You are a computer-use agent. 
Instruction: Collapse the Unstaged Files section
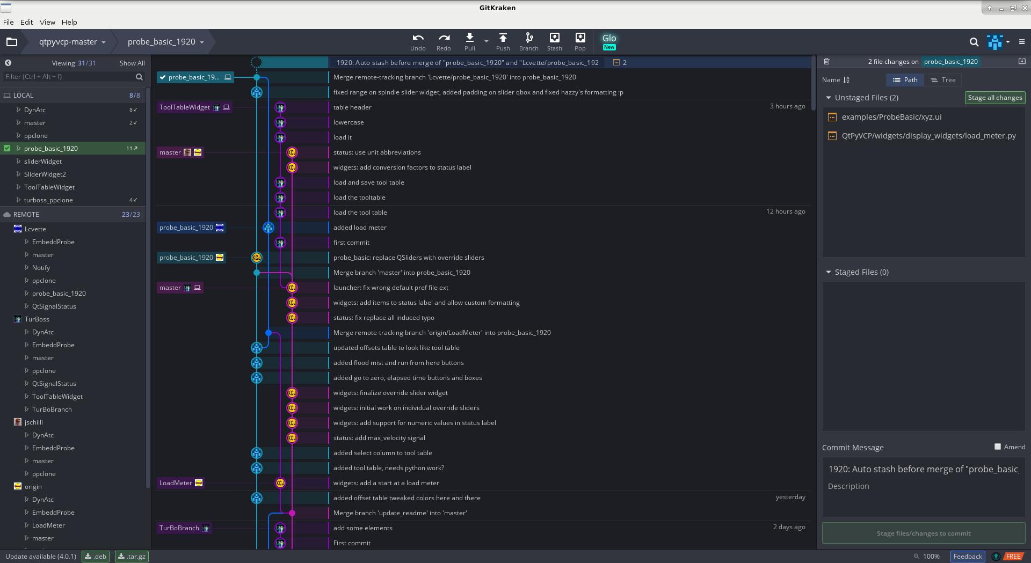829,98
